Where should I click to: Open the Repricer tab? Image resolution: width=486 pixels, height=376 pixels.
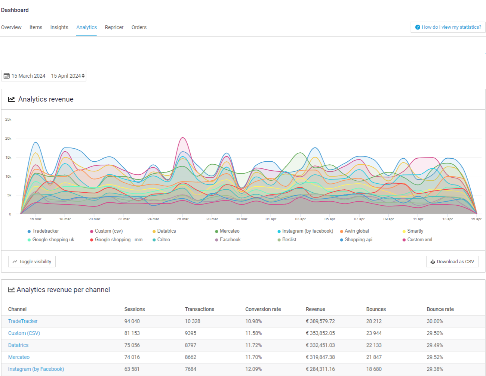coord(114,27)
